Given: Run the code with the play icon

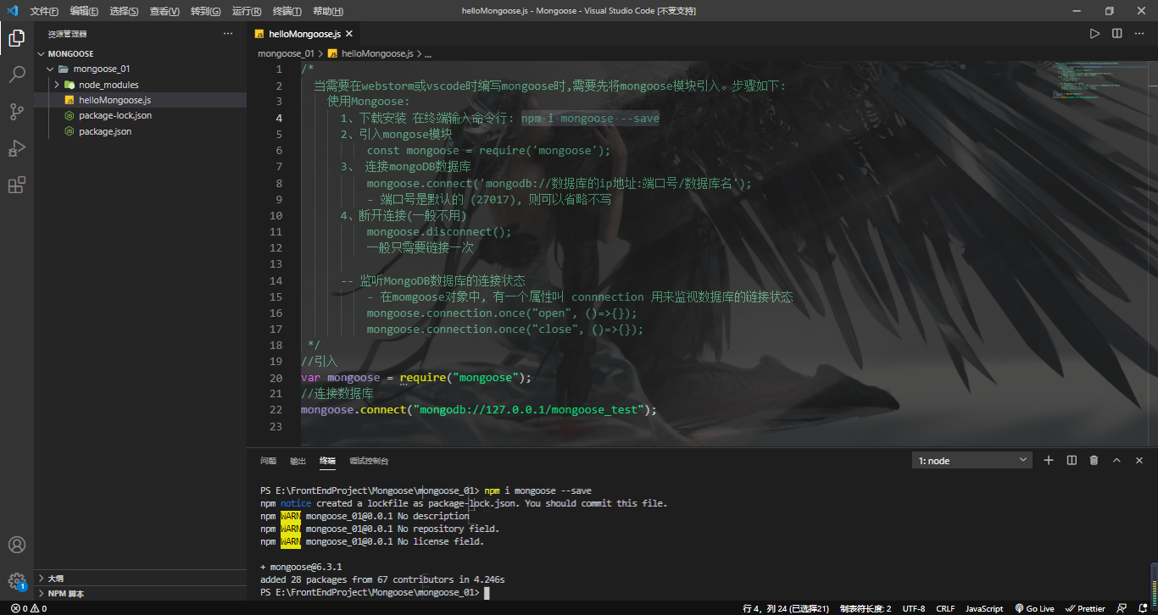Looking at the screenshot, I should (1094, 34).
